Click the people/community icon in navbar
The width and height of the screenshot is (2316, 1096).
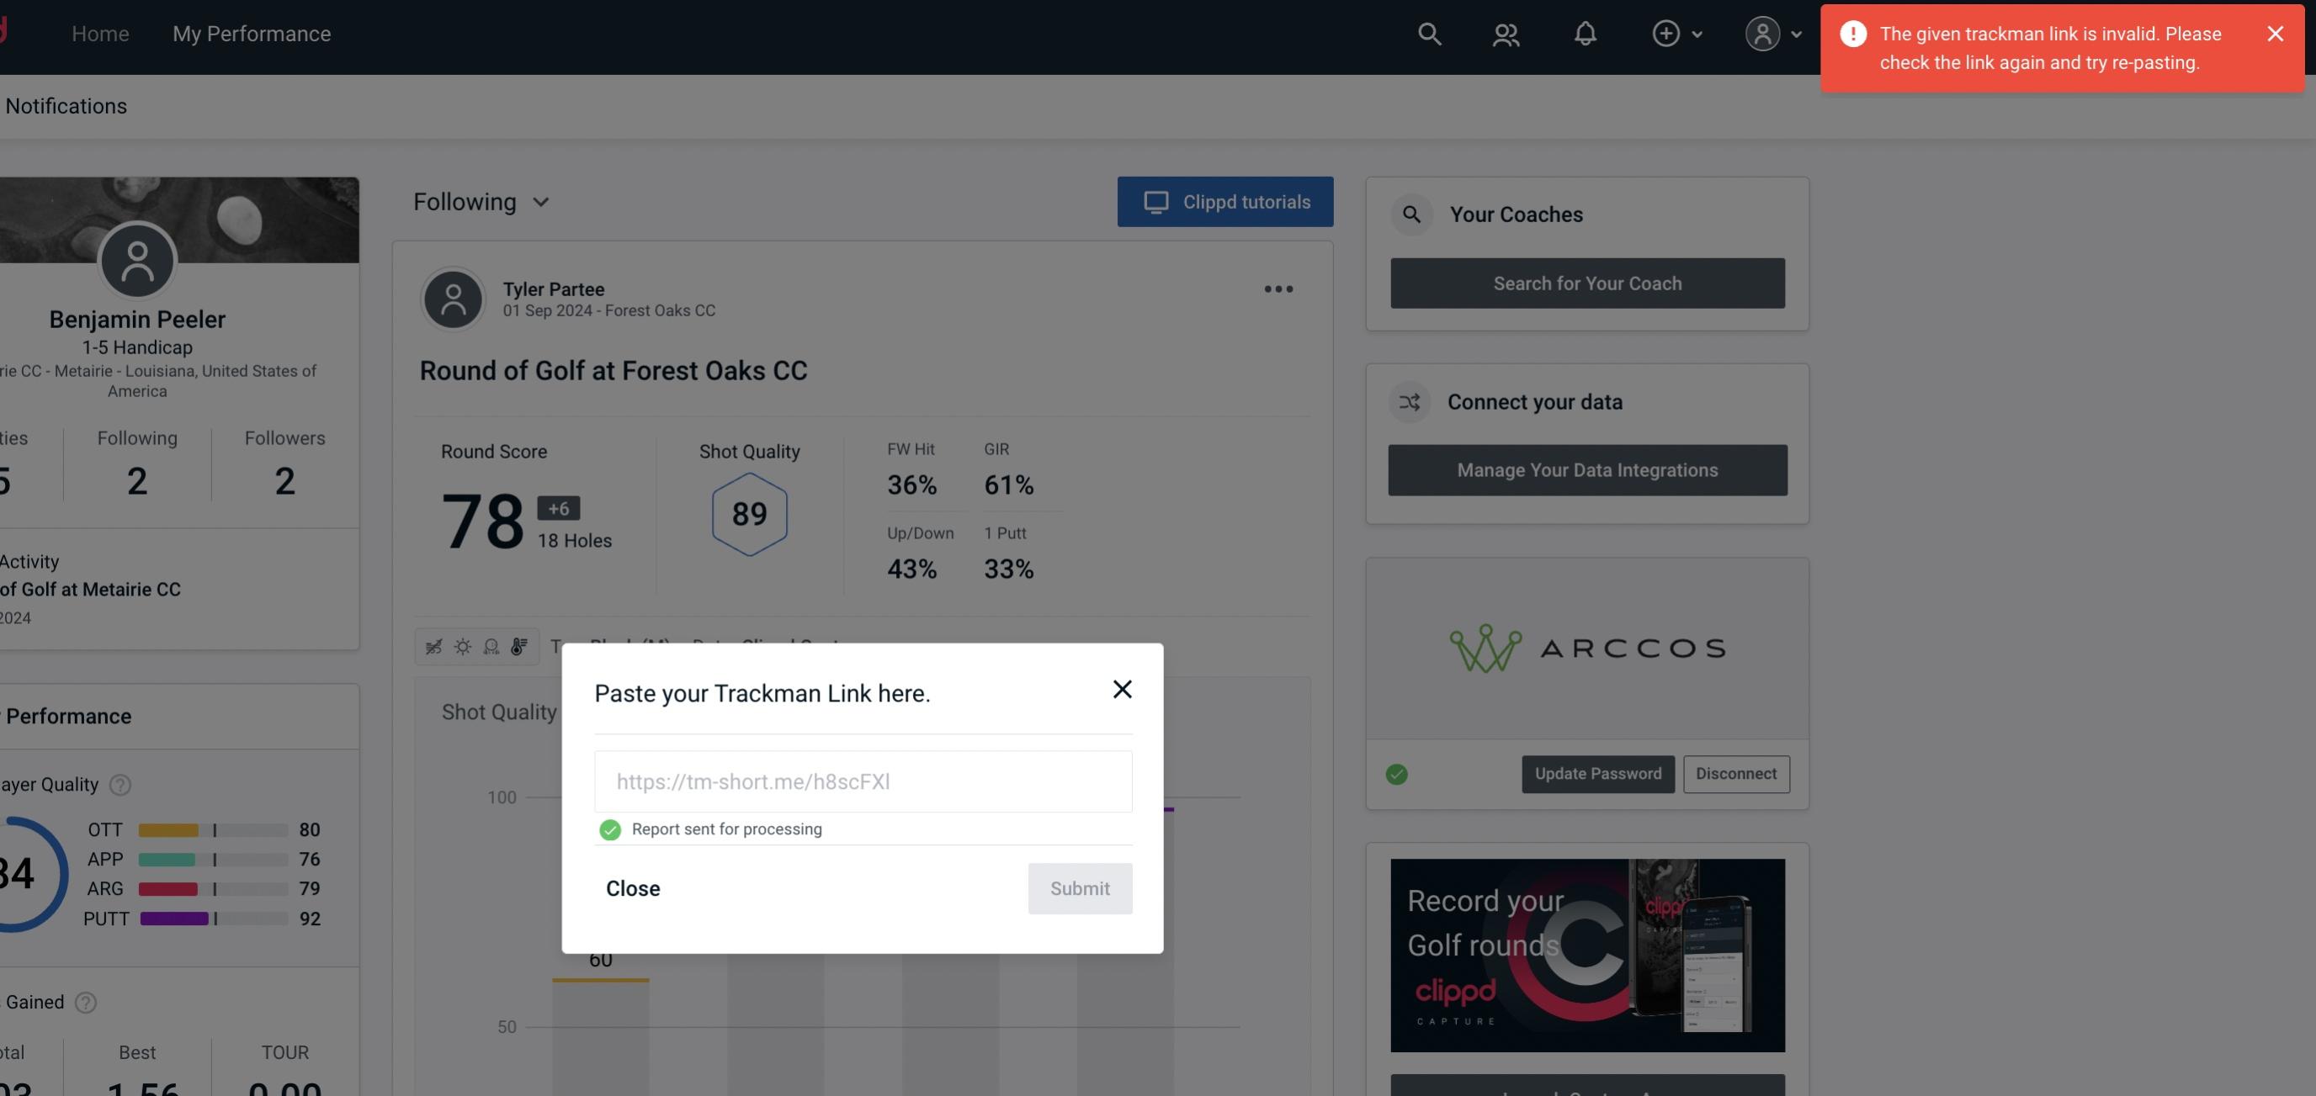click(x=1504, y=33)
